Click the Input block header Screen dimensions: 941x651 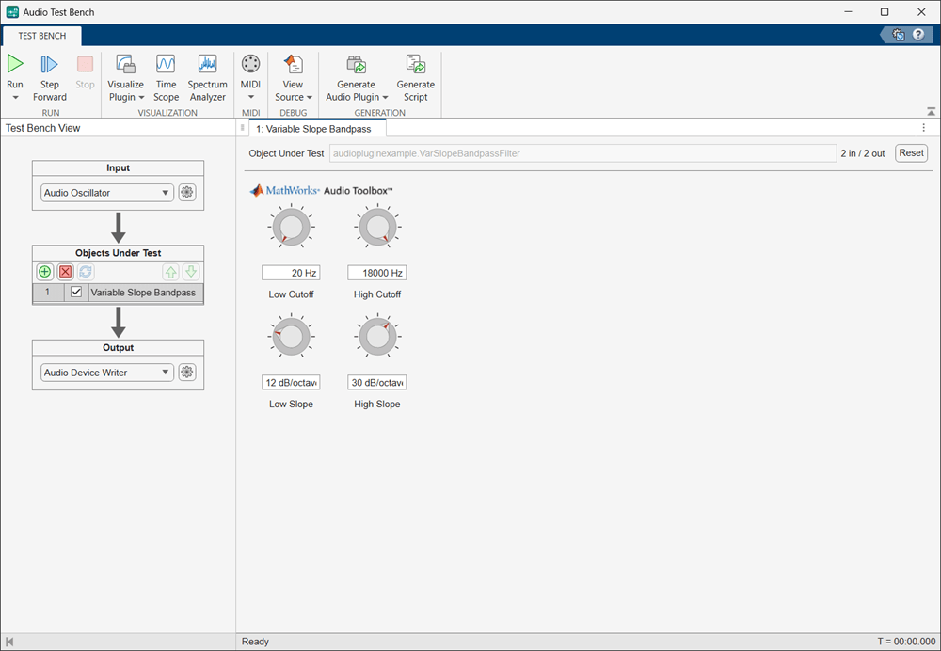click(x=119, y=168)
